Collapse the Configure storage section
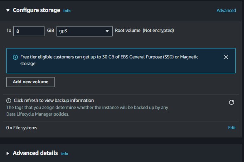Viewport: 244px width, 162px height. click(8, 10)
